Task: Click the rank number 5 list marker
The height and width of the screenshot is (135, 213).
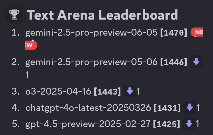Action: (x=16, y=124)
